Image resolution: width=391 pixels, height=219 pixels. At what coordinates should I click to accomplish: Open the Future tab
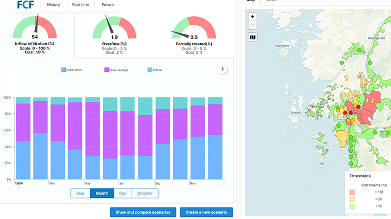pos(107,5)
